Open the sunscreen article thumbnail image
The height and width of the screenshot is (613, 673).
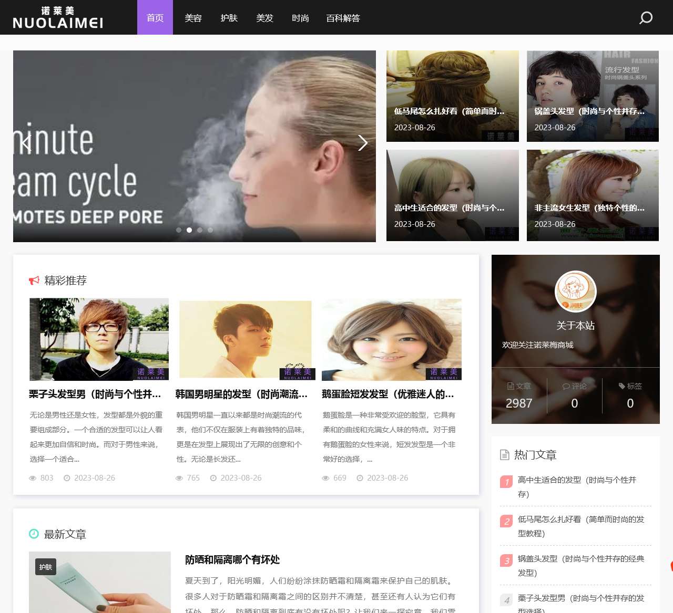(x=100, y=582)
